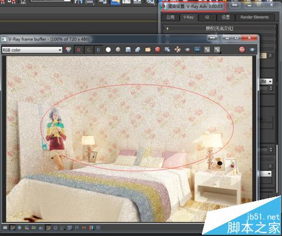Click the swap A/B compare icon
282x236 pixels.
[207, 50]
